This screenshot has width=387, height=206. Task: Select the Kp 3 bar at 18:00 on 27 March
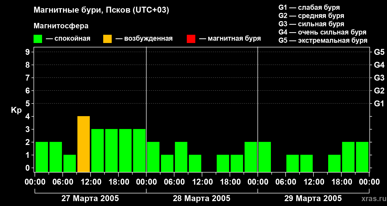(x=125, y=150)
